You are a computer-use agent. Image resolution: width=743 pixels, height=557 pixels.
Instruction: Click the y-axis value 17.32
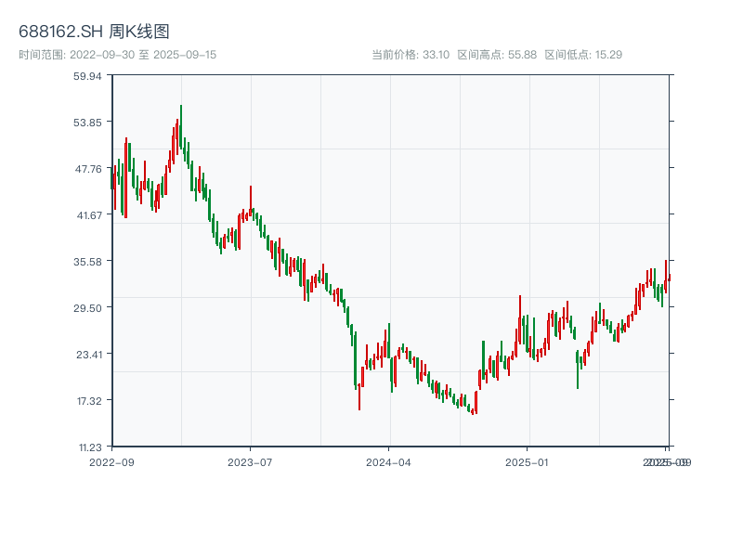point(89,401)
